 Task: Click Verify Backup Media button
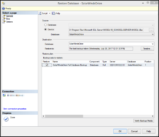click(144, 121)
